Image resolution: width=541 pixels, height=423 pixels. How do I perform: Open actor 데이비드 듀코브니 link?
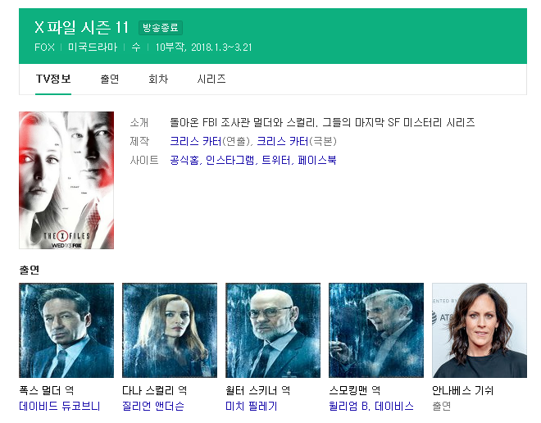60,406
